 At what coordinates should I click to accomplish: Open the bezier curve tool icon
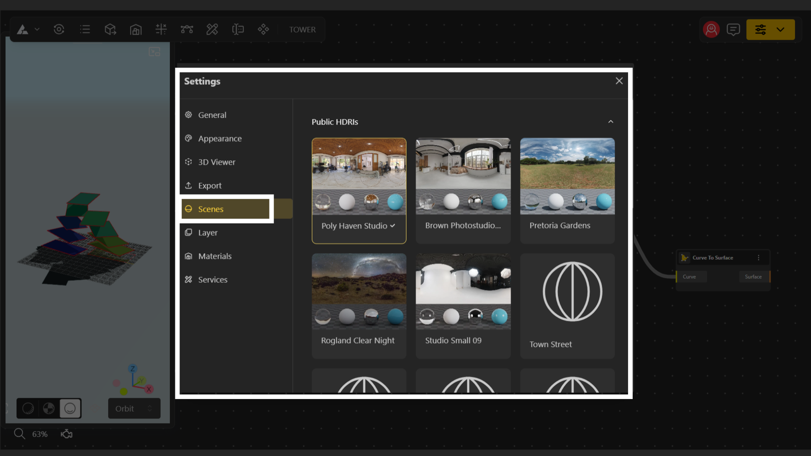(x=187, y=30)
